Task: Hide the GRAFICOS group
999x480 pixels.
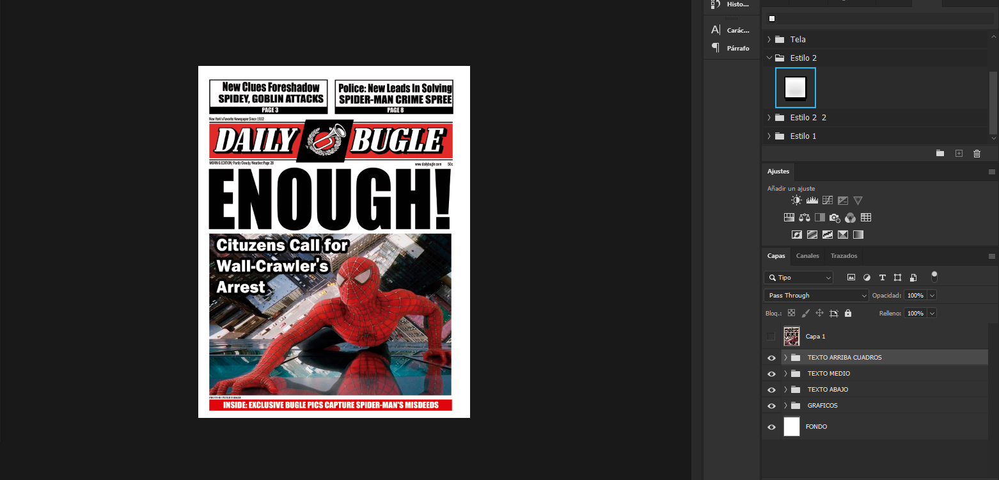Action: click(771, 406)
